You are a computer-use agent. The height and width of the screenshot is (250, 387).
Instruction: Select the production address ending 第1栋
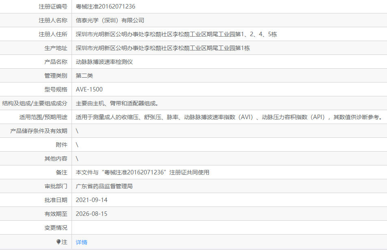pos(163,48)
